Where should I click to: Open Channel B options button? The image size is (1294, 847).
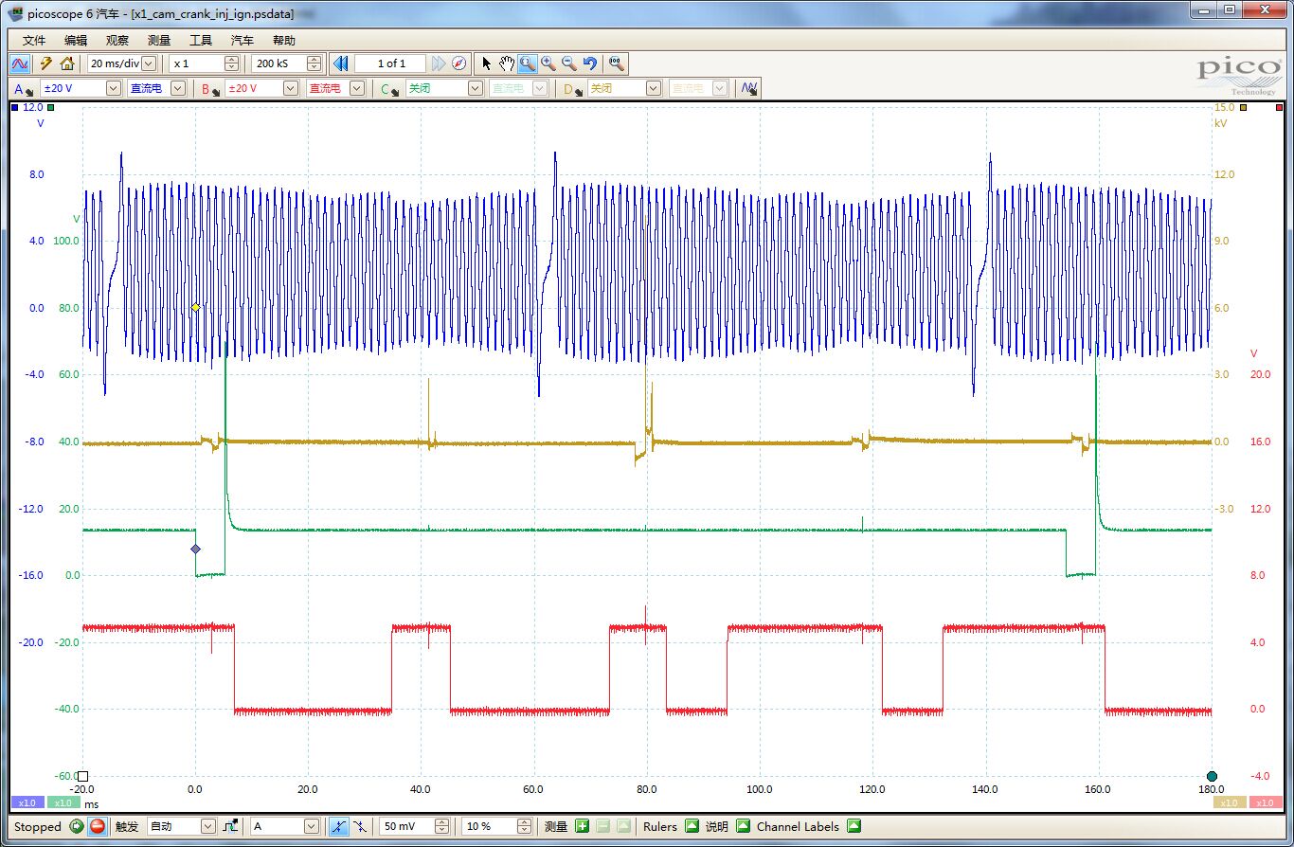(x=210, y=88)
